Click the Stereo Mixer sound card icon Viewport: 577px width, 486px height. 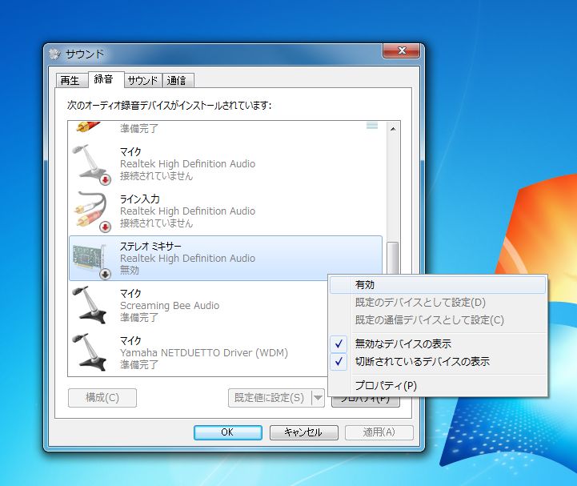pos(91,260)
